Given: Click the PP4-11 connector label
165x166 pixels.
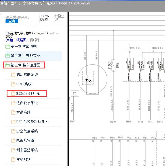Looking at the screenshot, I should pyautogui.click(x=146, y=138).
